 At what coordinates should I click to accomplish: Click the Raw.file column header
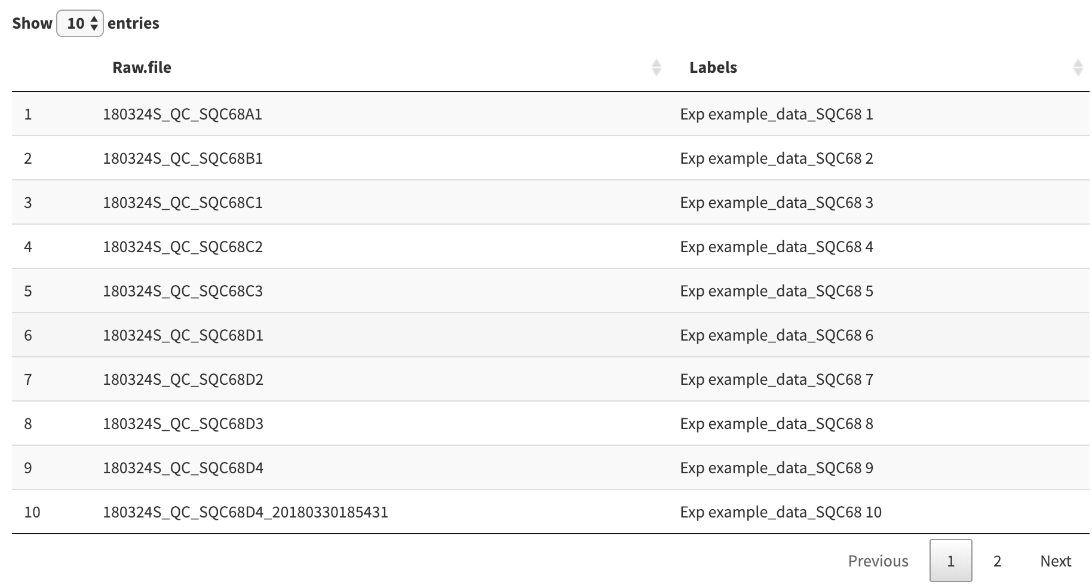coord(142,68)
